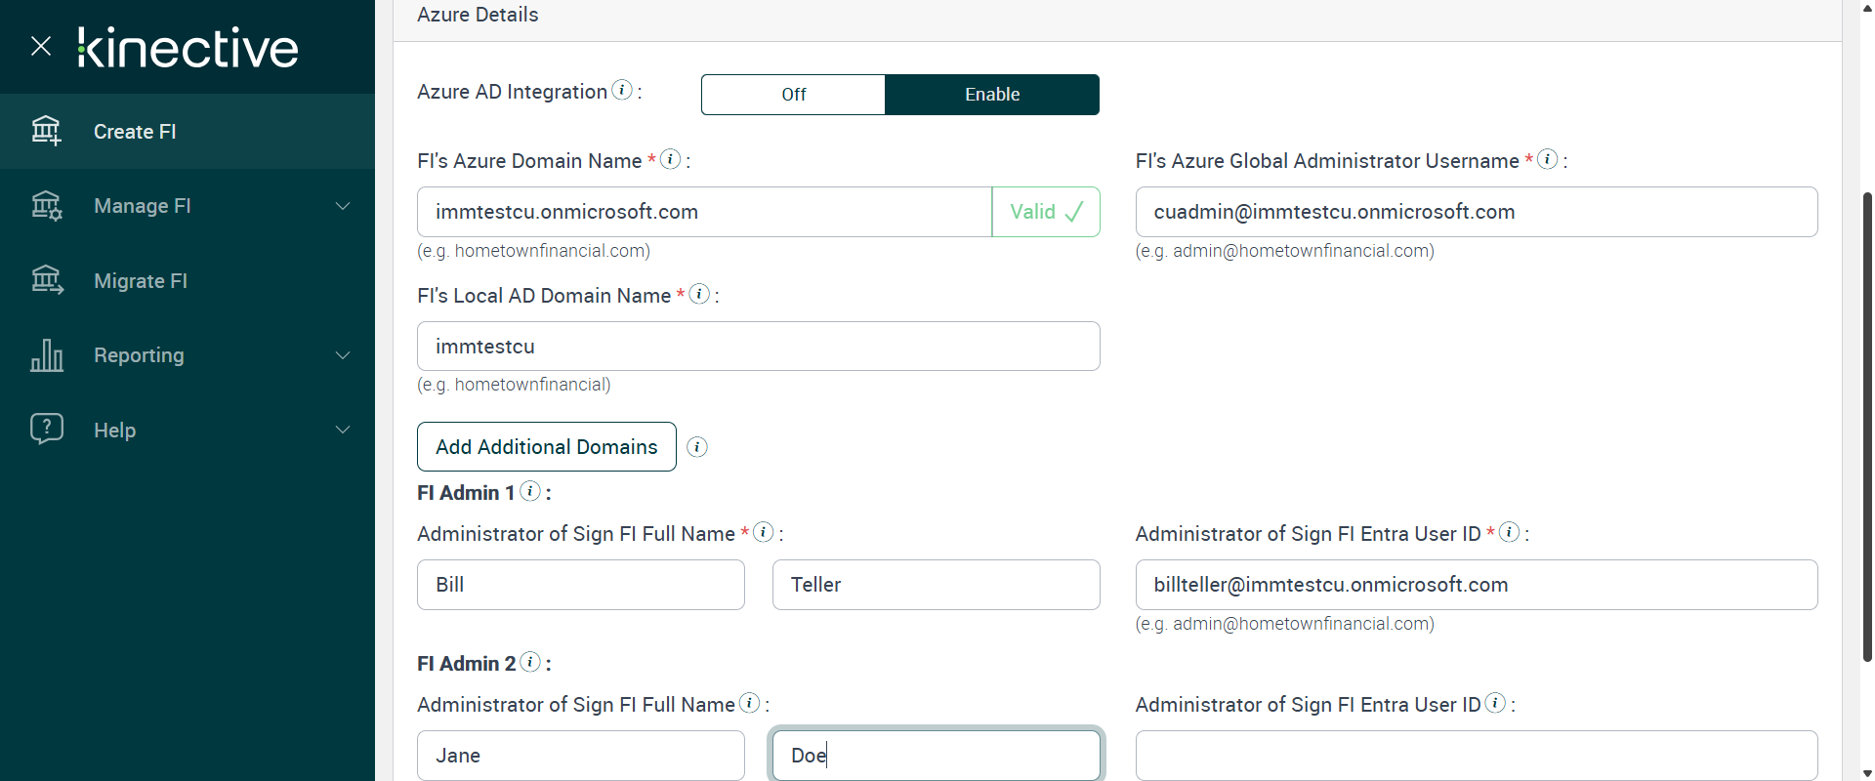This screenshot has height=781, width=1875.
Task: Focus the FI Admin 2 Entra User ID field
Action: click(x=1476, y=756)
